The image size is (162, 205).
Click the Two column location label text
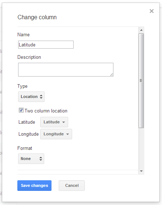pos(46,111)
